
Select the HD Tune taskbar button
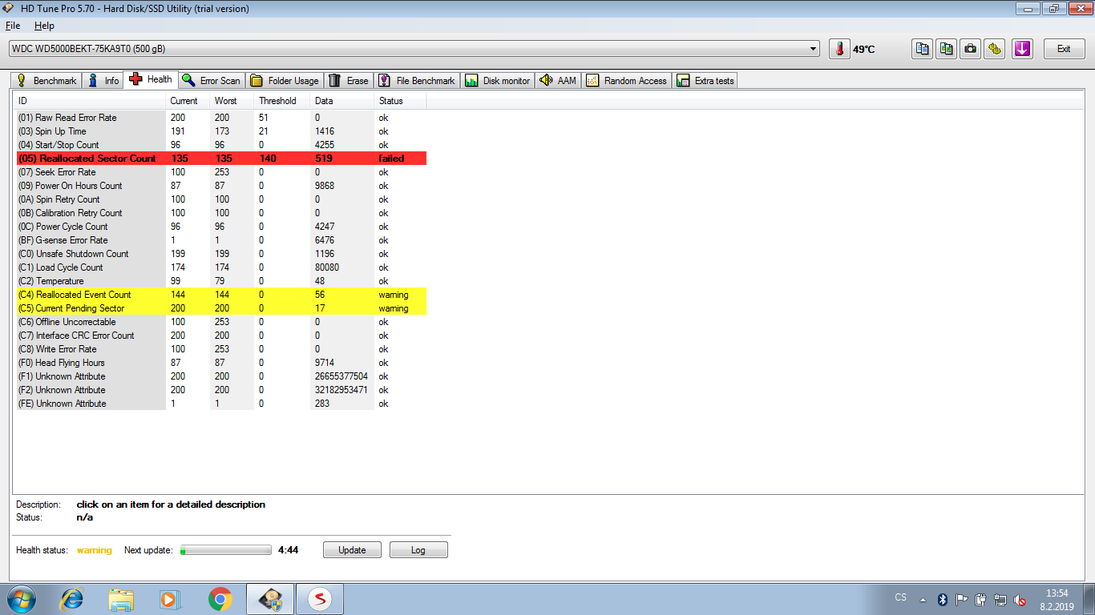click(x=270, y=599)
